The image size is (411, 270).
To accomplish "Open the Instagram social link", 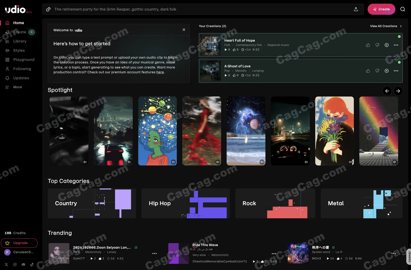I will [15, 265].
